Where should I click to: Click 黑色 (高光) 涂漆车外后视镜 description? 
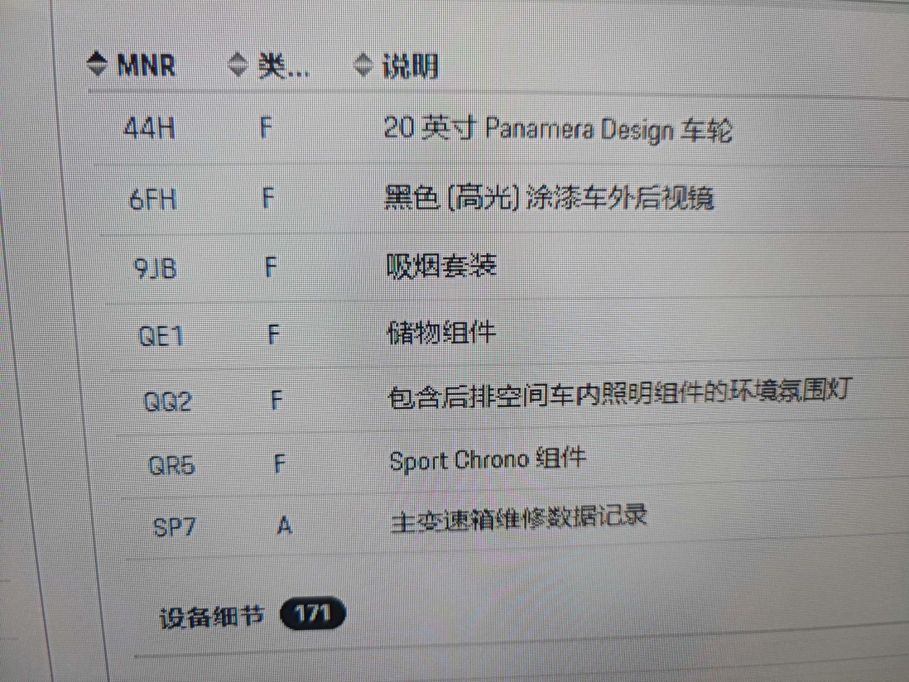(549, 197)
